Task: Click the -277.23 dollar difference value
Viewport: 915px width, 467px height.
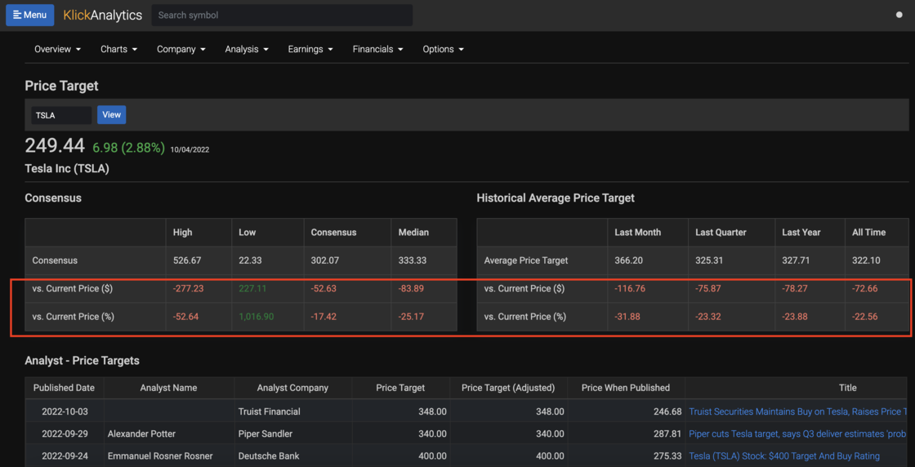Action: pos(188,288)
